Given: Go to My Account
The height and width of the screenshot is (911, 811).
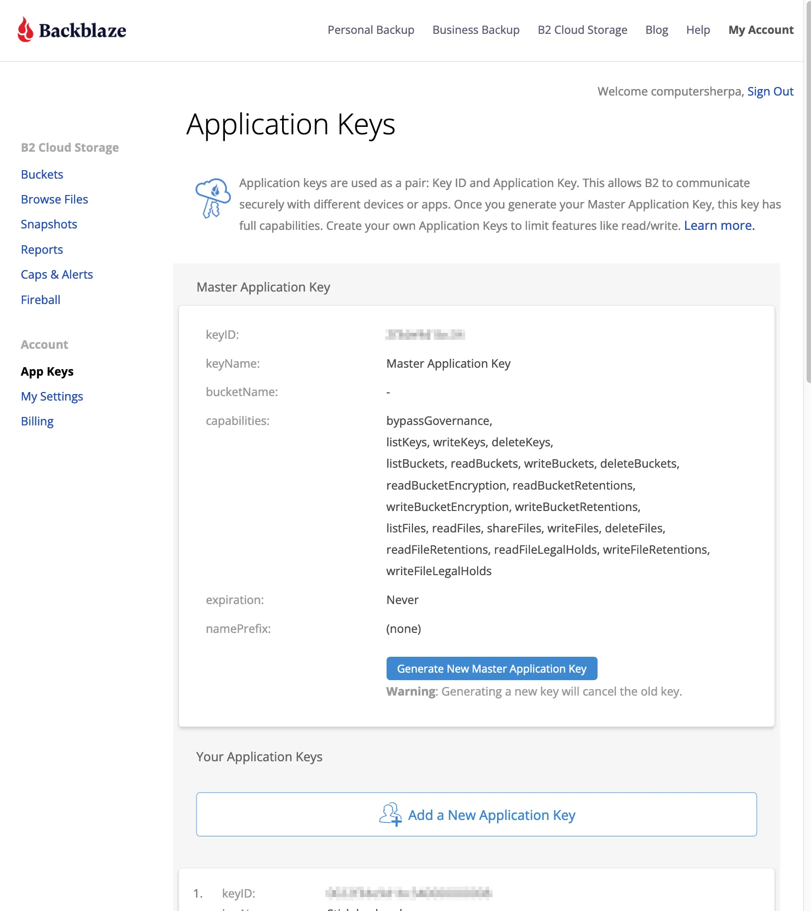Looking at the screenshot, I should click(761, 30).
